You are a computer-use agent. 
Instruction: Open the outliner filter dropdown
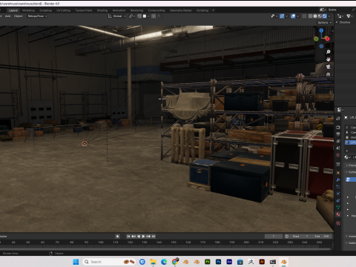pos(350,16)
